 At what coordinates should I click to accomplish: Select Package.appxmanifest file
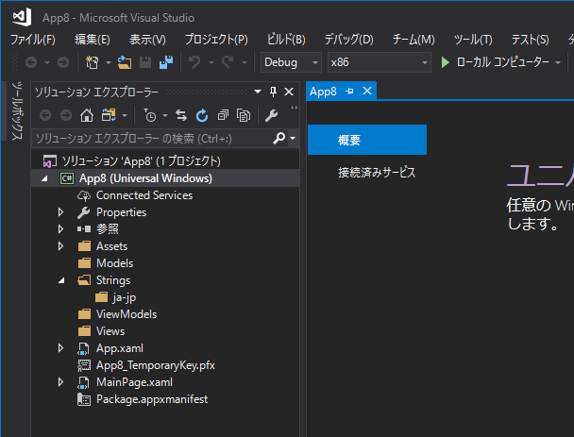(x=152, y=399)
